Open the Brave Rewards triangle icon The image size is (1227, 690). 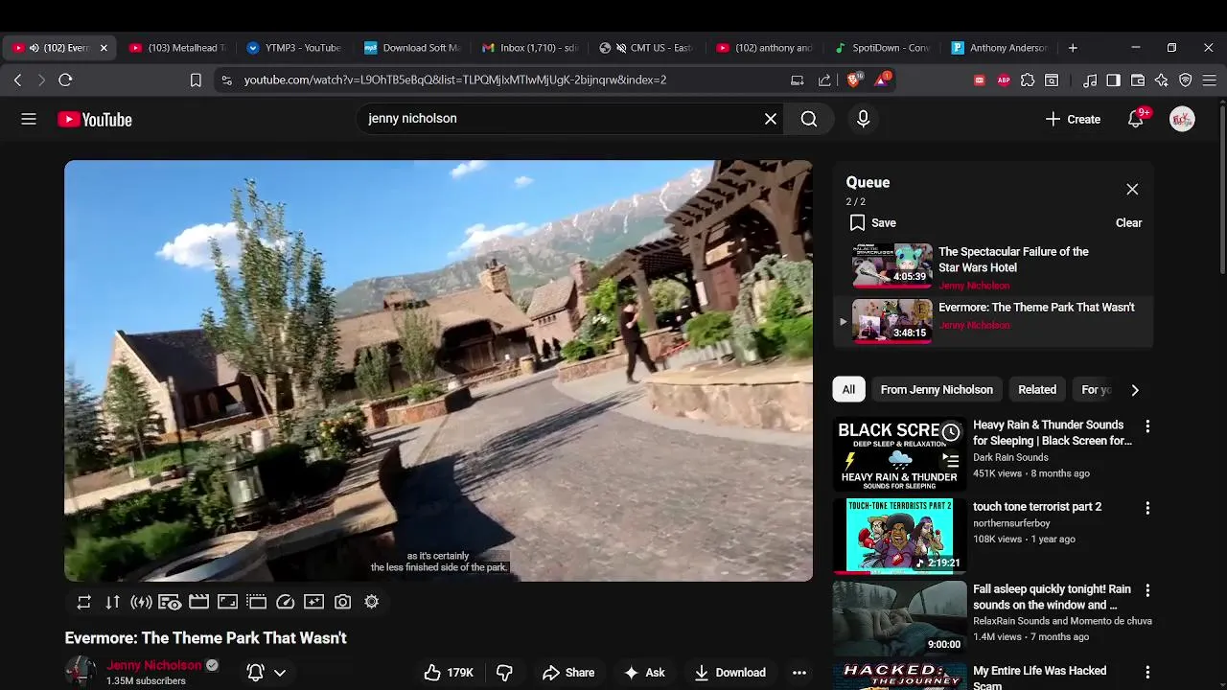point(882,80)
